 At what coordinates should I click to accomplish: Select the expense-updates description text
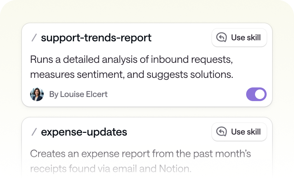(x=141, y=161)
